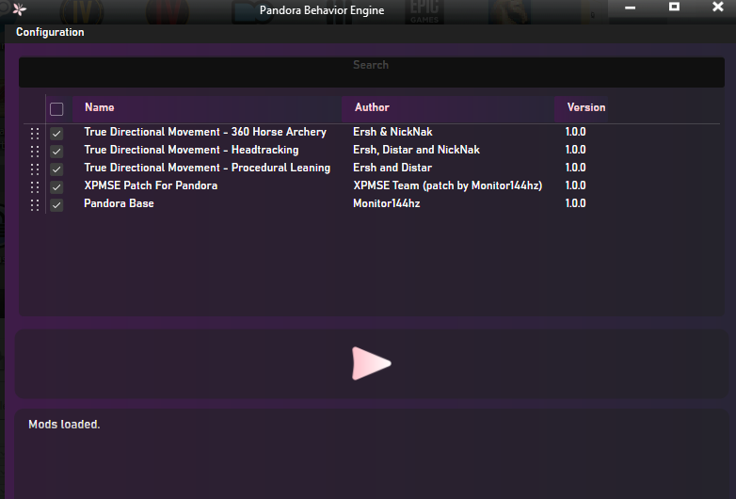Click the Pandora flower logo in title bar
736x499 pixels.
tap(20, 9)
